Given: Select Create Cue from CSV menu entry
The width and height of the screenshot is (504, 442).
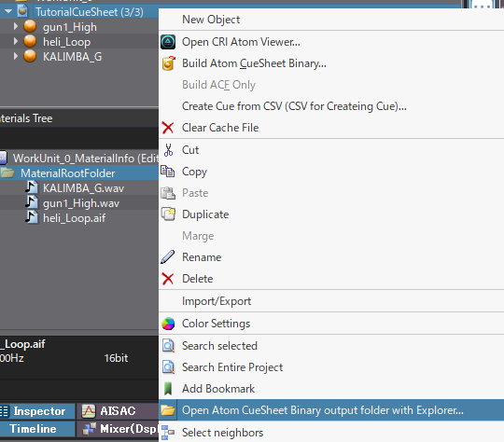Looking at the screenshot, I should [331, 106].
